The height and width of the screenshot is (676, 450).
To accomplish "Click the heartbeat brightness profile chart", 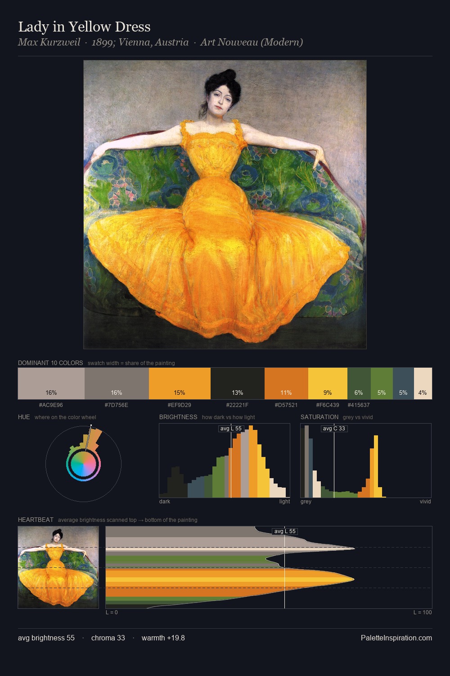I will coord(269,567).
